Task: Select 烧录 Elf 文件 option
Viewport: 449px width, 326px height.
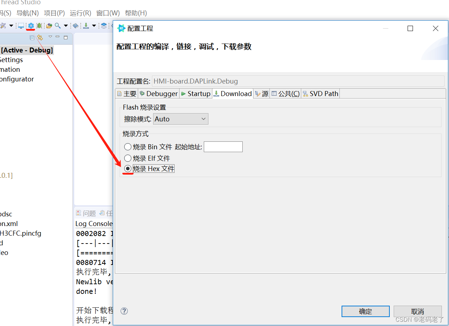Action: click(128, 158)
